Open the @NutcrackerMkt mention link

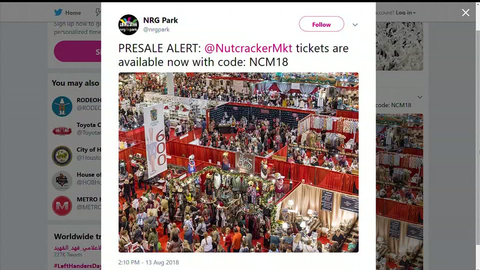248,48
